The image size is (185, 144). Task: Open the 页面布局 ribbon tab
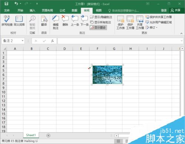pos(47,10)
